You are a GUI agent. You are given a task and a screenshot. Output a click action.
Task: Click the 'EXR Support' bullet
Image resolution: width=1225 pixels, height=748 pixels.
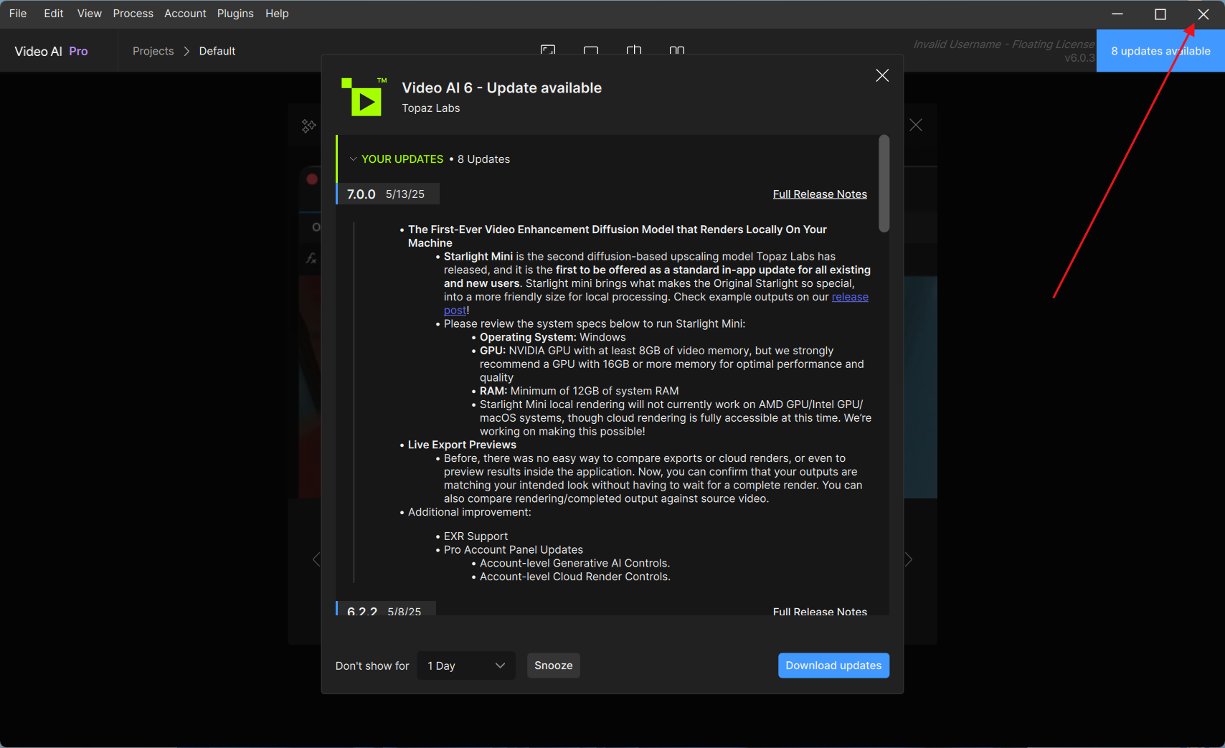click(x=476, y=536)
